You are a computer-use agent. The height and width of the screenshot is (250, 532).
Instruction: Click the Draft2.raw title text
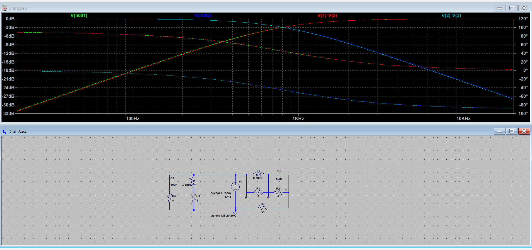(18, 8)
